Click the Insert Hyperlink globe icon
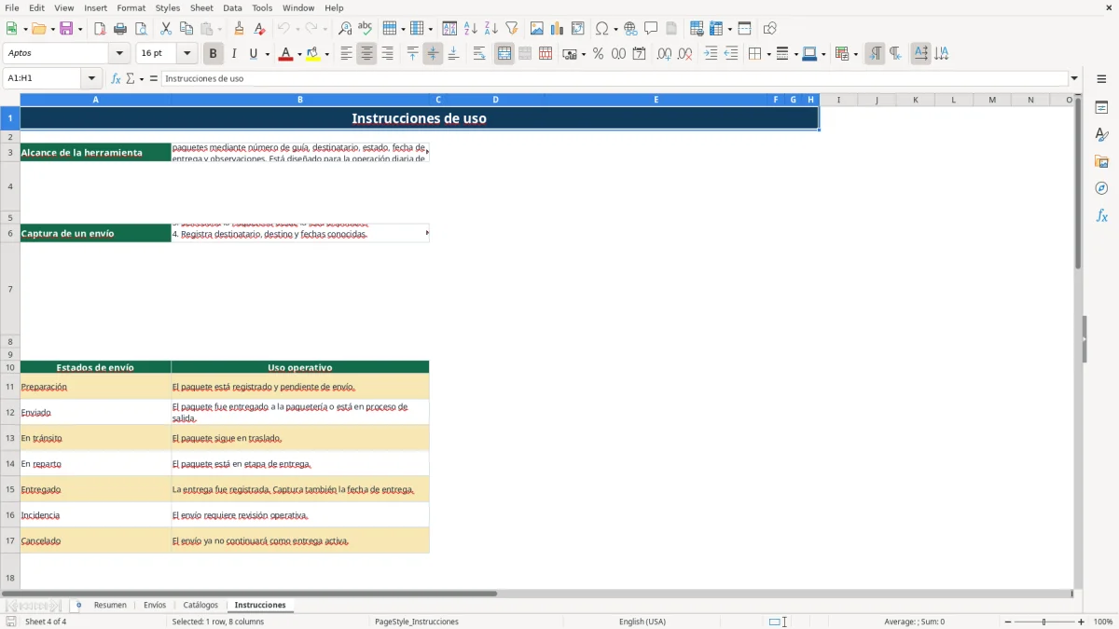1119x629 pixels. point(630,29)
